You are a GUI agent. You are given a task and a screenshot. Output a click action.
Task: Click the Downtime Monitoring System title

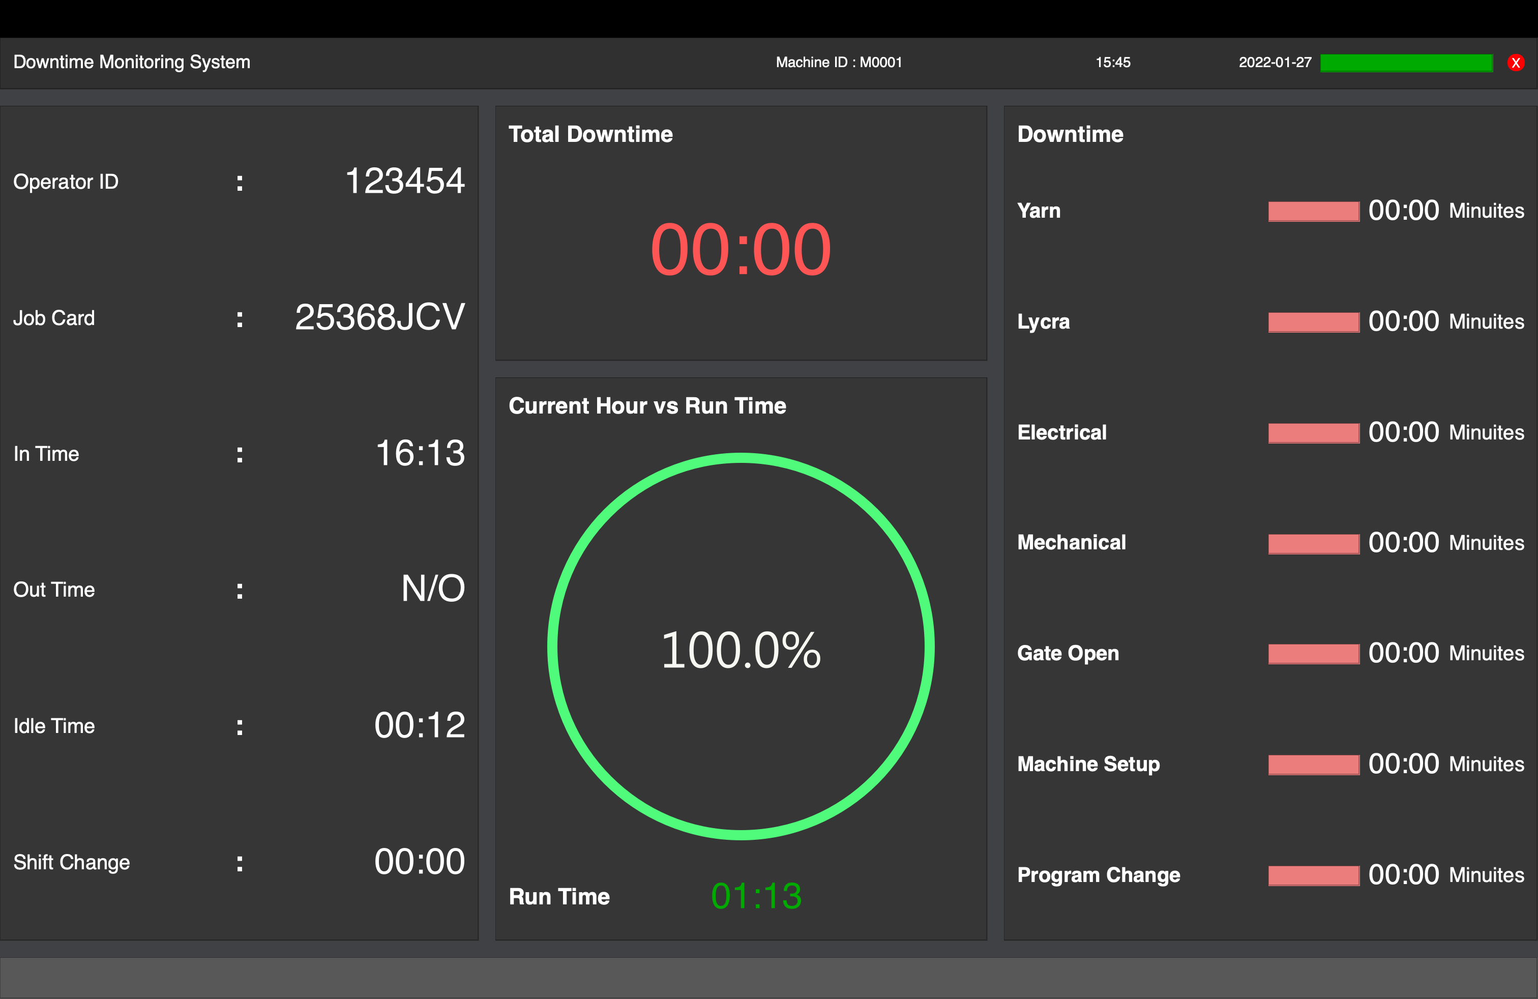132,62
